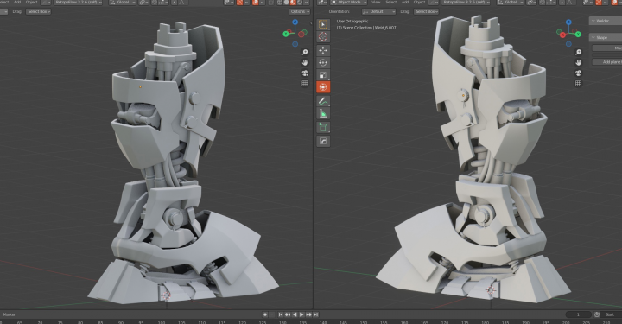Click the highlighted Transform tool
This screenshot has height=324, width=622.
323,87
